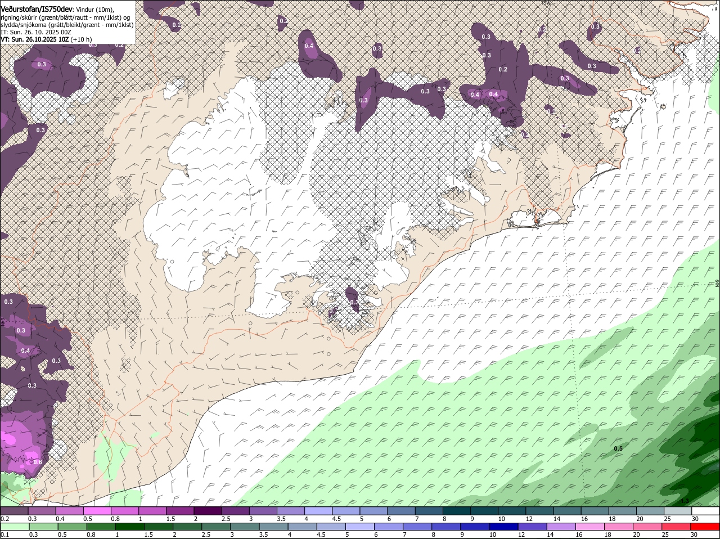Select the rain scale swatch between 5 and 6
The height and width of the screenshot is (539, 720).
point(361,527)
